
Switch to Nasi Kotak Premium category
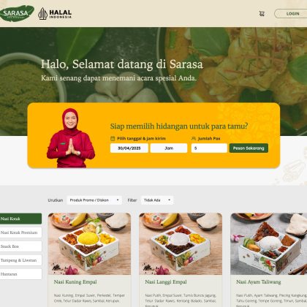(x=20, y=232)
